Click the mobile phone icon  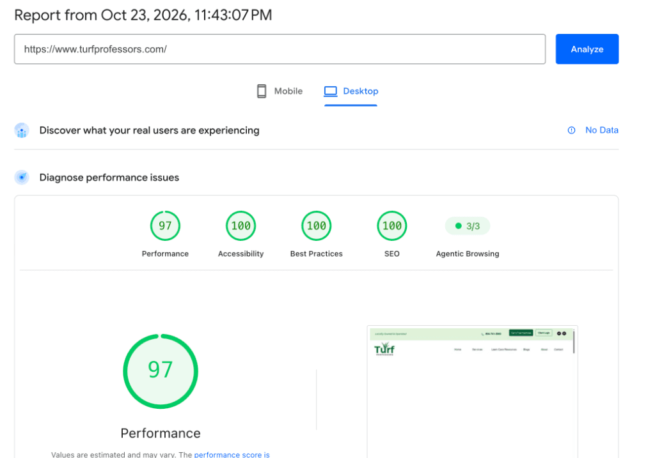coord(262,91)
